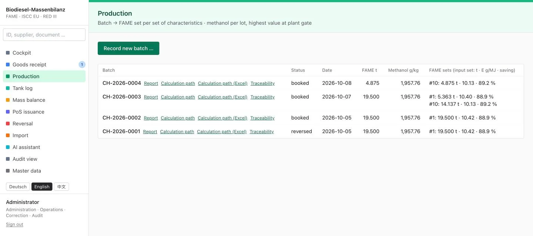Open Calculation path for CH-2026-0004
The image size is (533, 236).
point(178,83)
